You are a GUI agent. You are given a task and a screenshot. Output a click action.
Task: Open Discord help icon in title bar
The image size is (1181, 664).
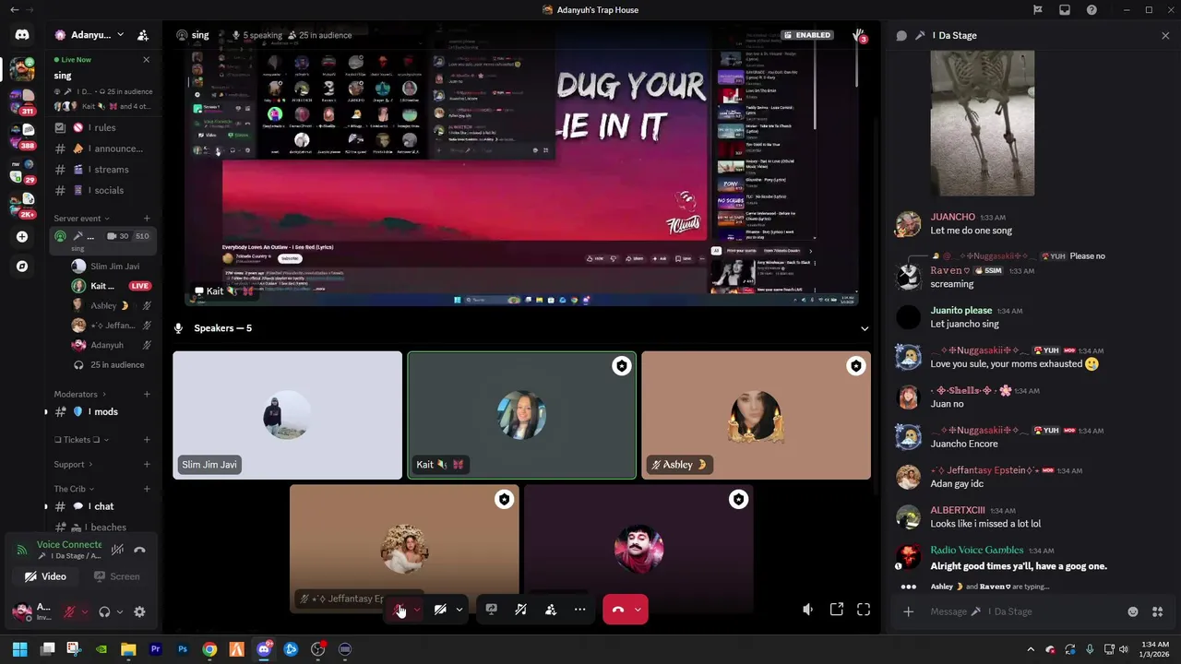pyautogui.click(x=1092, y=10)
